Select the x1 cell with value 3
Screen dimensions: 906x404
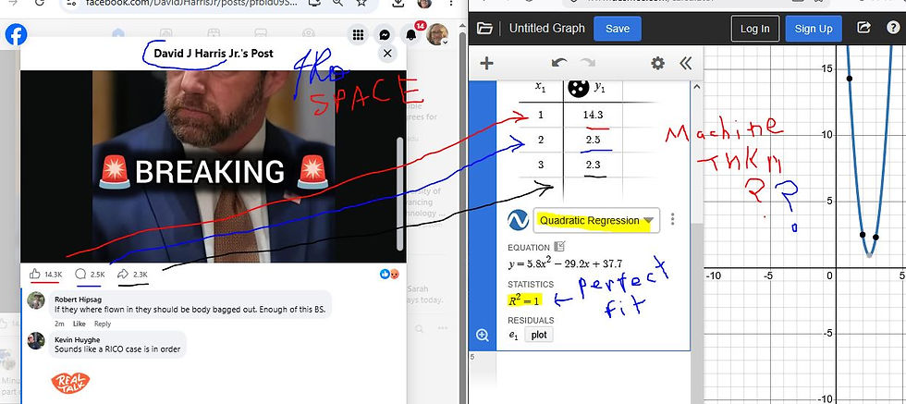[x=541, y=165]
